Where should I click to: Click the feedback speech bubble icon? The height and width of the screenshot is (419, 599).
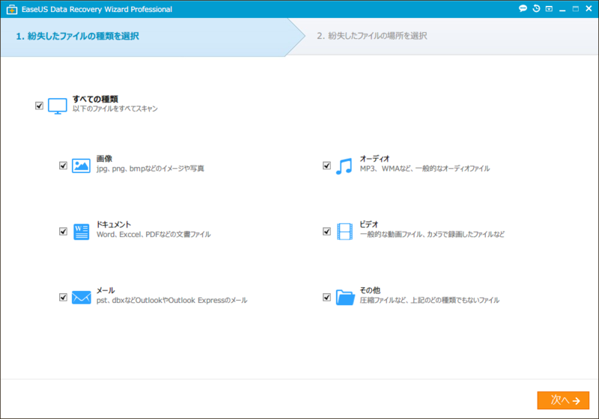point(523,8)
